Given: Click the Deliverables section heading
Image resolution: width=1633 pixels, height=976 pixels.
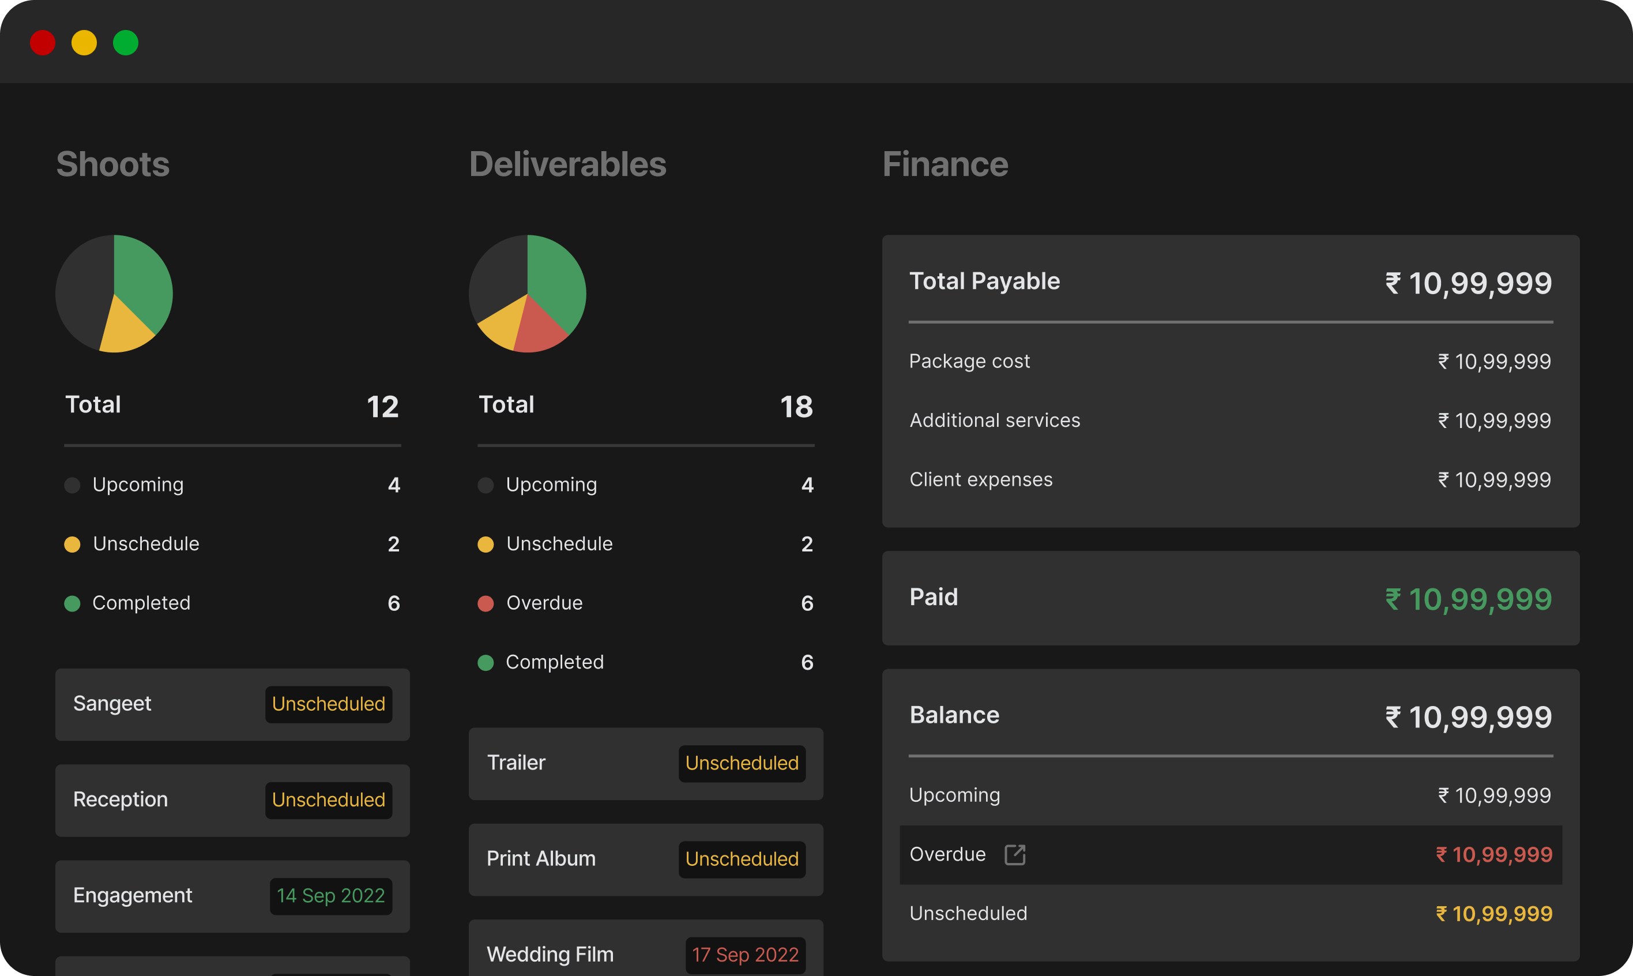Looking at the screenshot, I should [x=568, y=164].
